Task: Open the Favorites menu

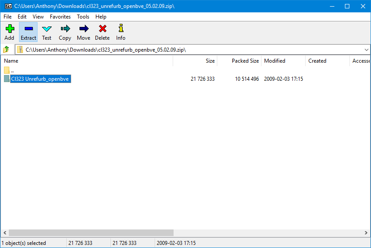Action: 60,17
